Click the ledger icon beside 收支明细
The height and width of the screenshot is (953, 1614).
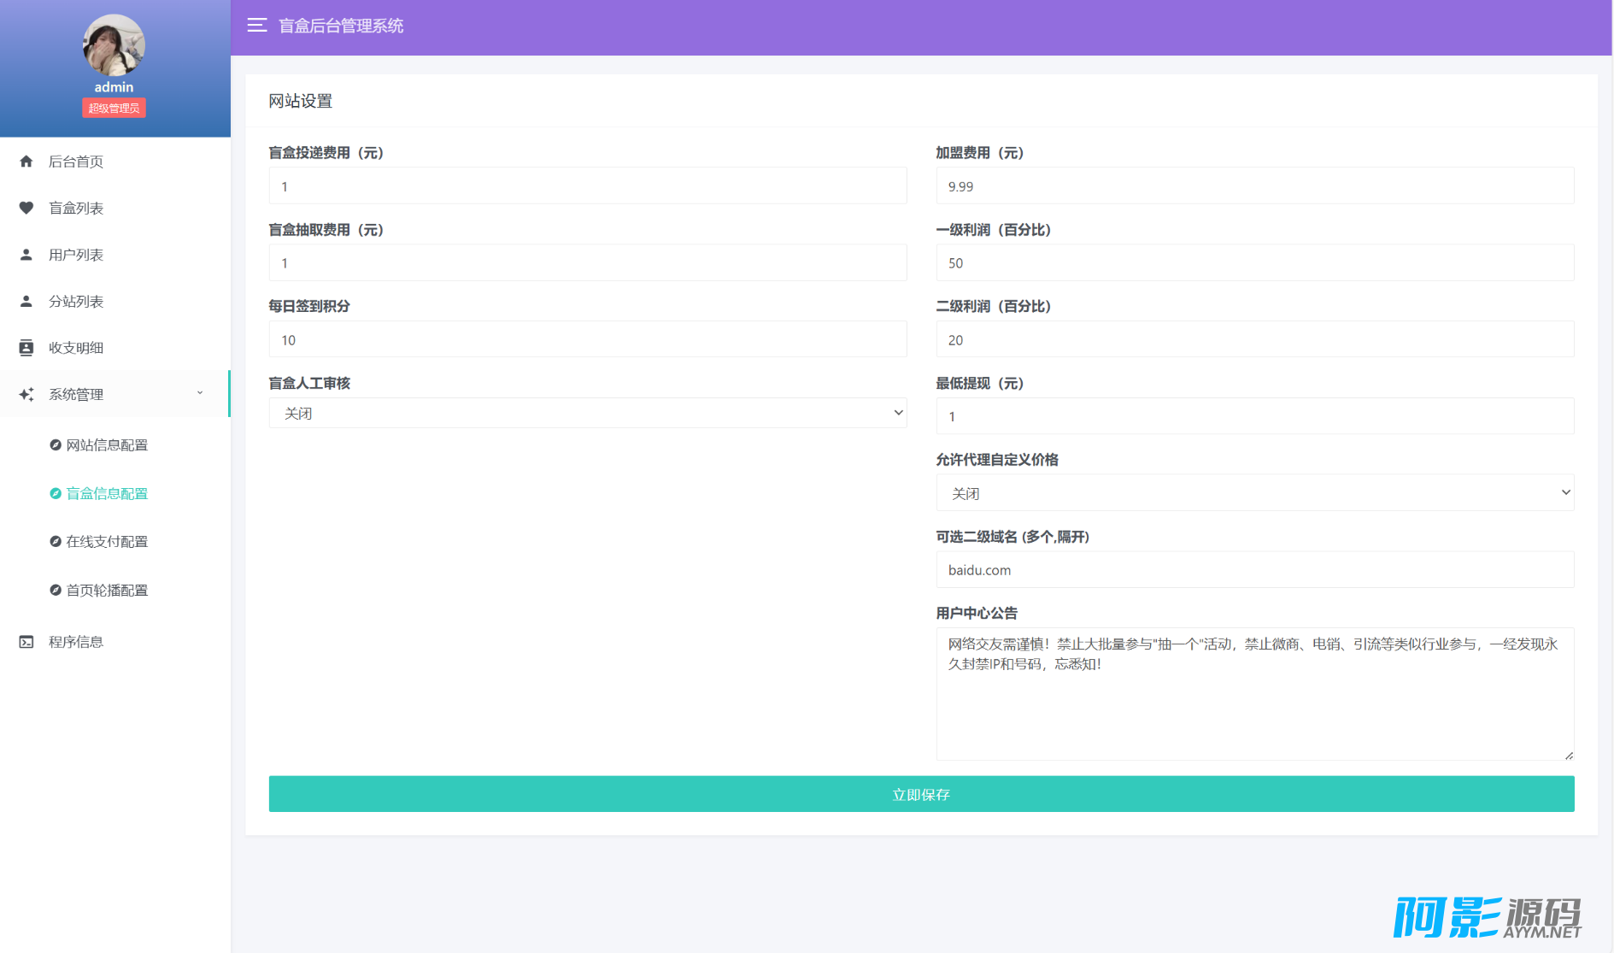(x=26, y=348)
